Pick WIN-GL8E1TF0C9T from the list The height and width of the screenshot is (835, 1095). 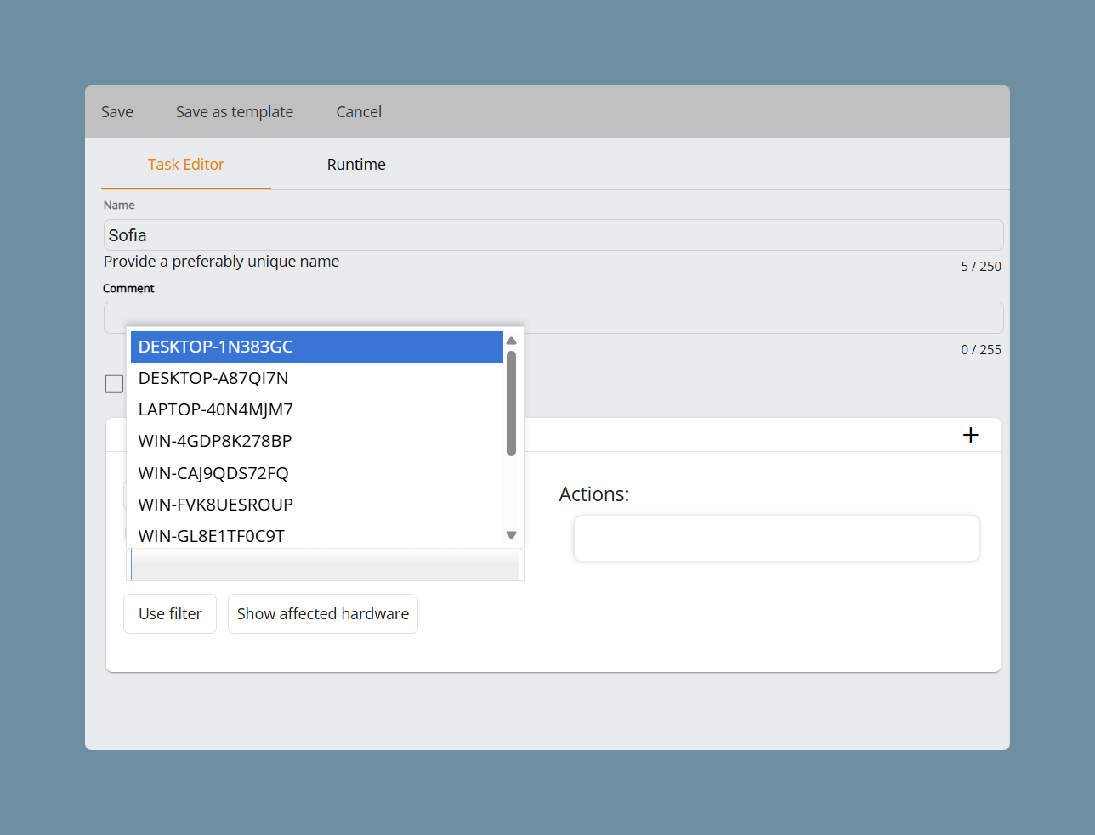click(317, 535)
